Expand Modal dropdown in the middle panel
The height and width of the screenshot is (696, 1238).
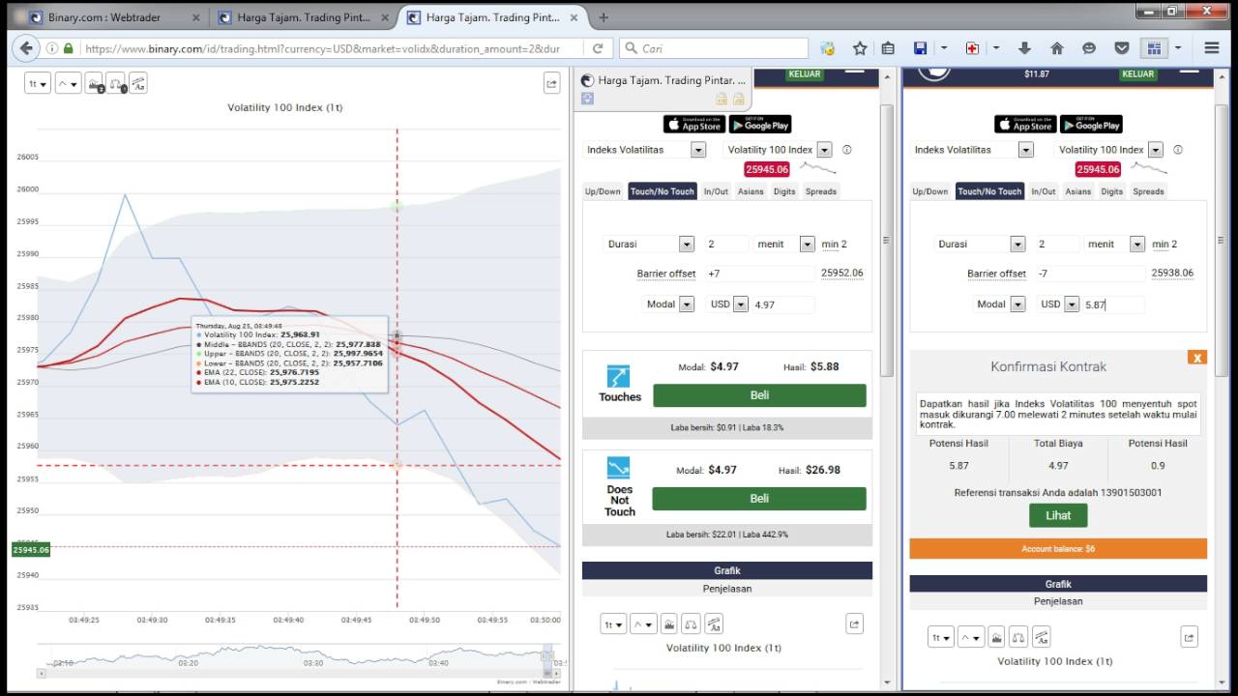tap(687, 304)
